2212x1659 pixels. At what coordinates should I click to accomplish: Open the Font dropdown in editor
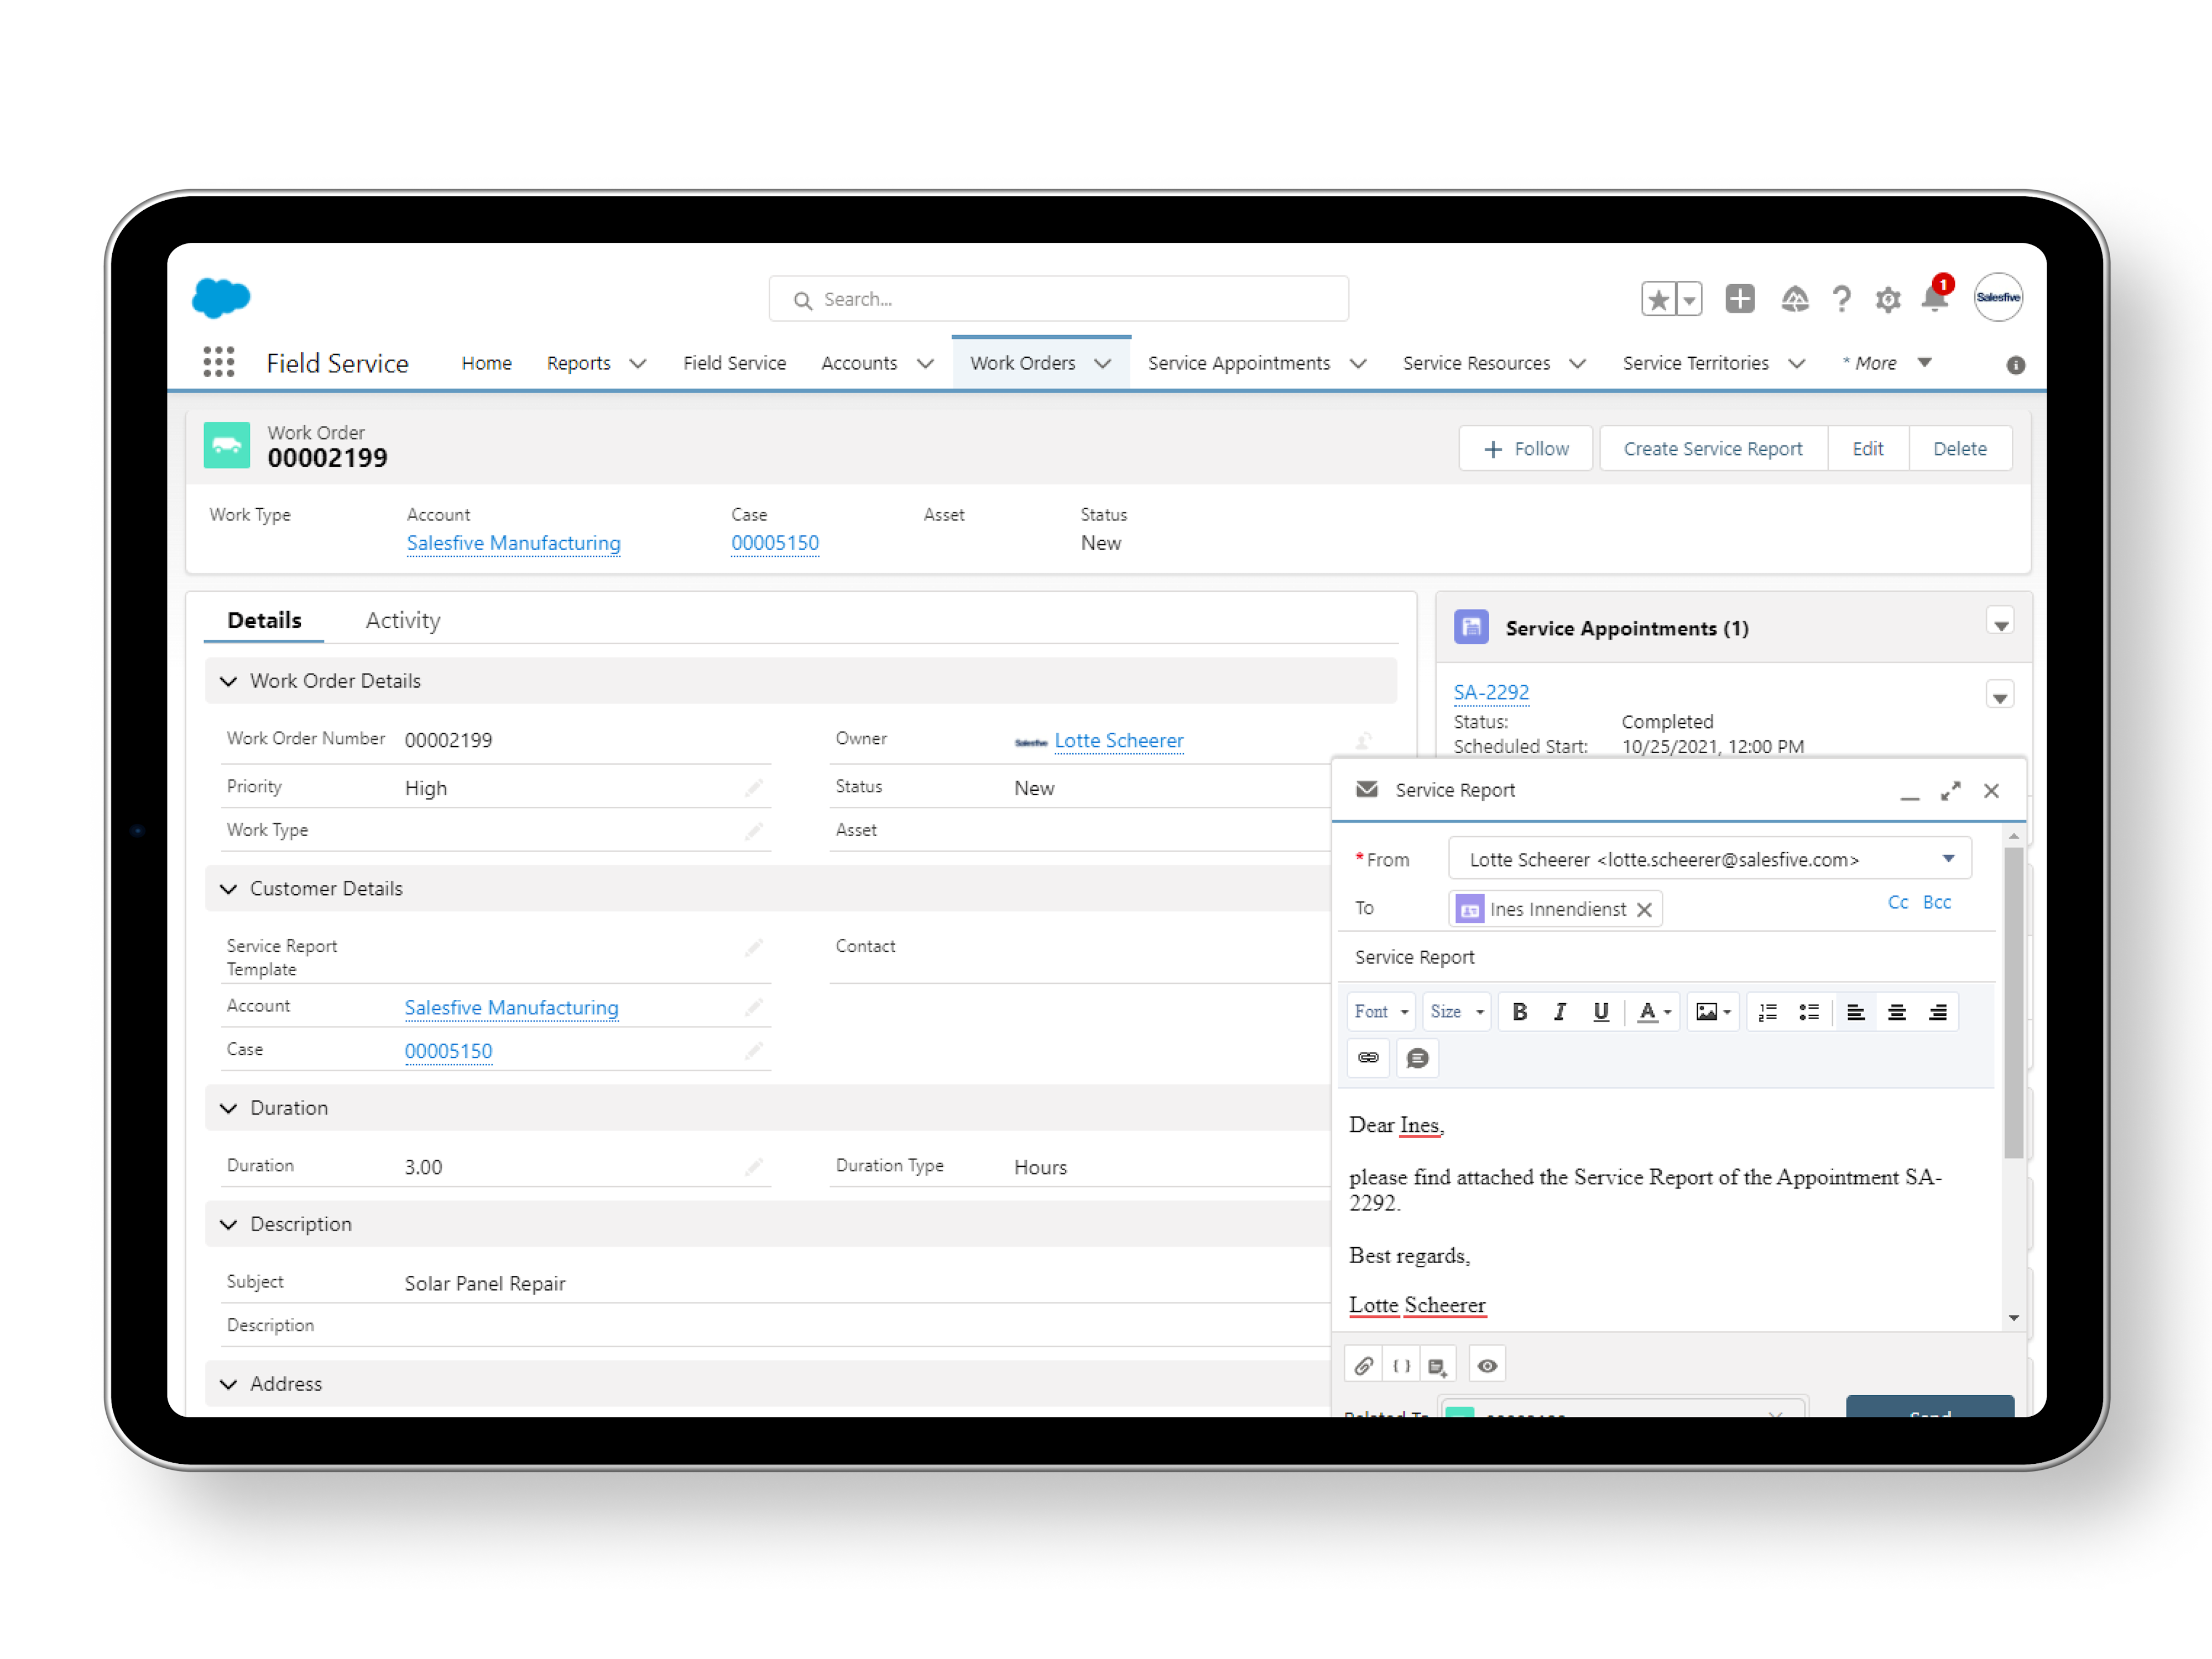1380,1012
